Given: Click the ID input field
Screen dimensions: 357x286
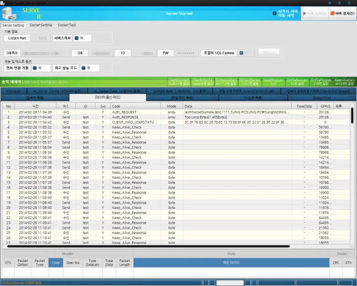Looking at the screenshot, I should click(x=144, y=53).
